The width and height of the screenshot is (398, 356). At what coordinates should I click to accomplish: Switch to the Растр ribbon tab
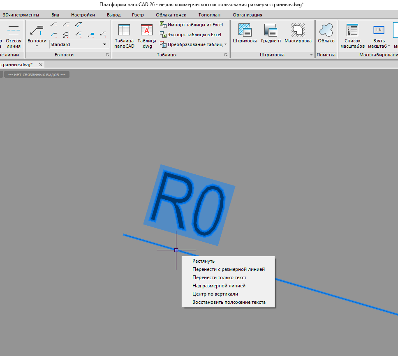pyautogui.click(x=138, y=15)
